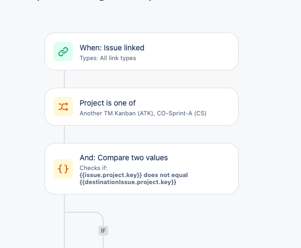The image size is (301, 248).
Task: Open the 'Project is one of' condition title
Action: [108, 103]
